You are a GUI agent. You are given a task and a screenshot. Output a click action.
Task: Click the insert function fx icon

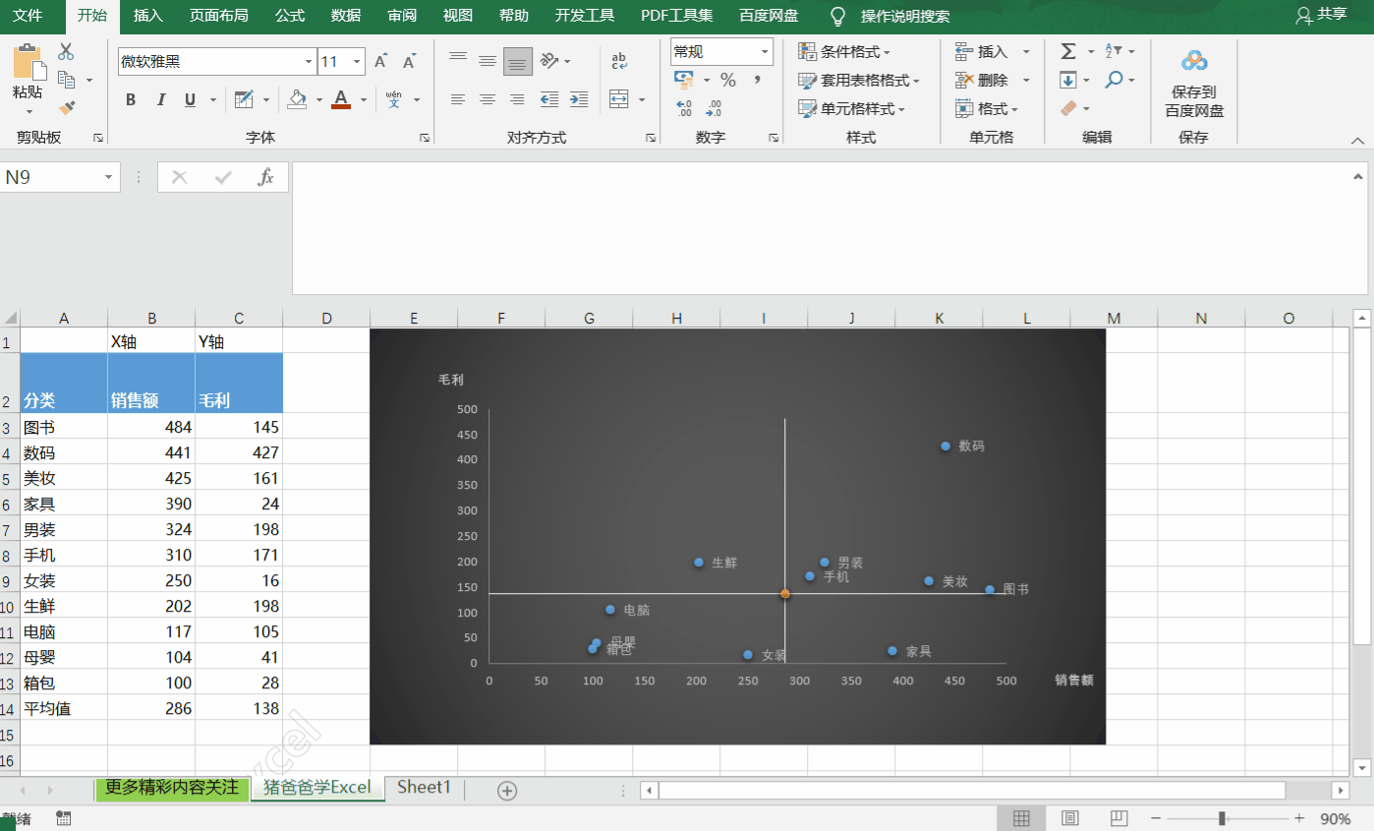pyautogui.click(x=265, y=177)
